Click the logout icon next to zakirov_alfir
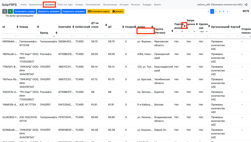Image resolution: width=251 pixels, height=142 pixels. 246,5
